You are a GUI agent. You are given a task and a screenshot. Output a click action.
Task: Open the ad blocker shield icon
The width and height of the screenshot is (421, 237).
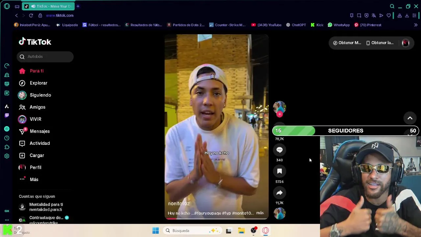(x=366, y=15)
